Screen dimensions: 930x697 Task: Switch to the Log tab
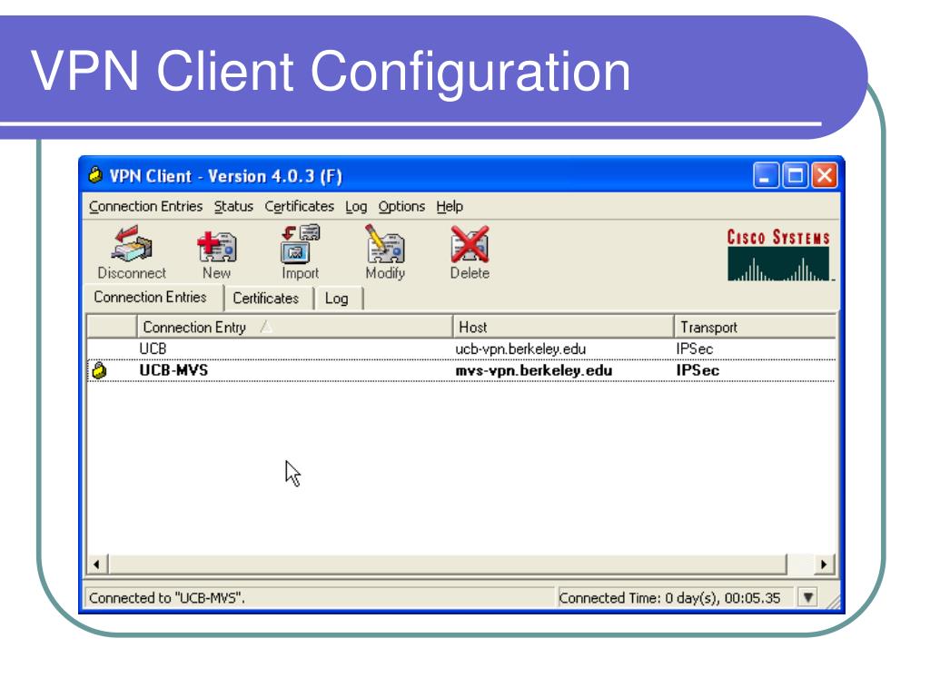click(x=338, y=298)
